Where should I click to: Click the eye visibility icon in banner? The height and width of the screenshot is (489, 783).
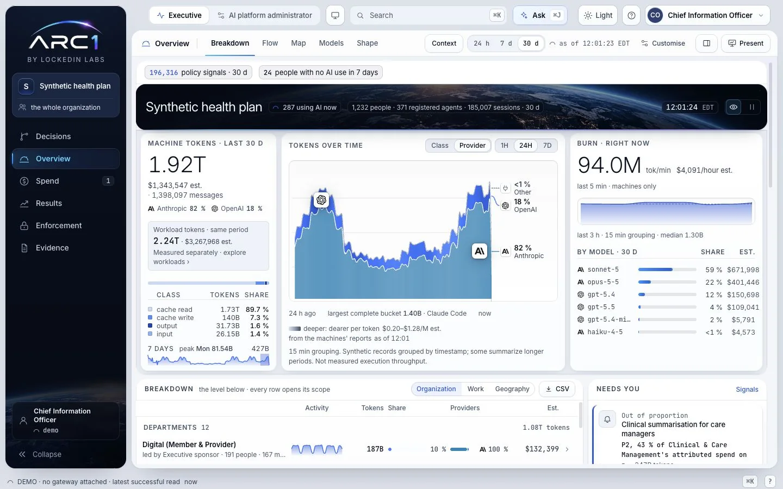point(734,107)
